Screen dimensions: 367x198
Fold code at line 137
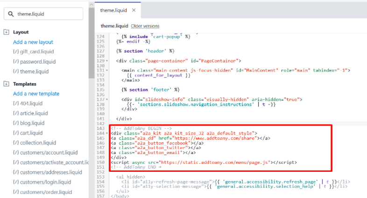coord(107,99)
